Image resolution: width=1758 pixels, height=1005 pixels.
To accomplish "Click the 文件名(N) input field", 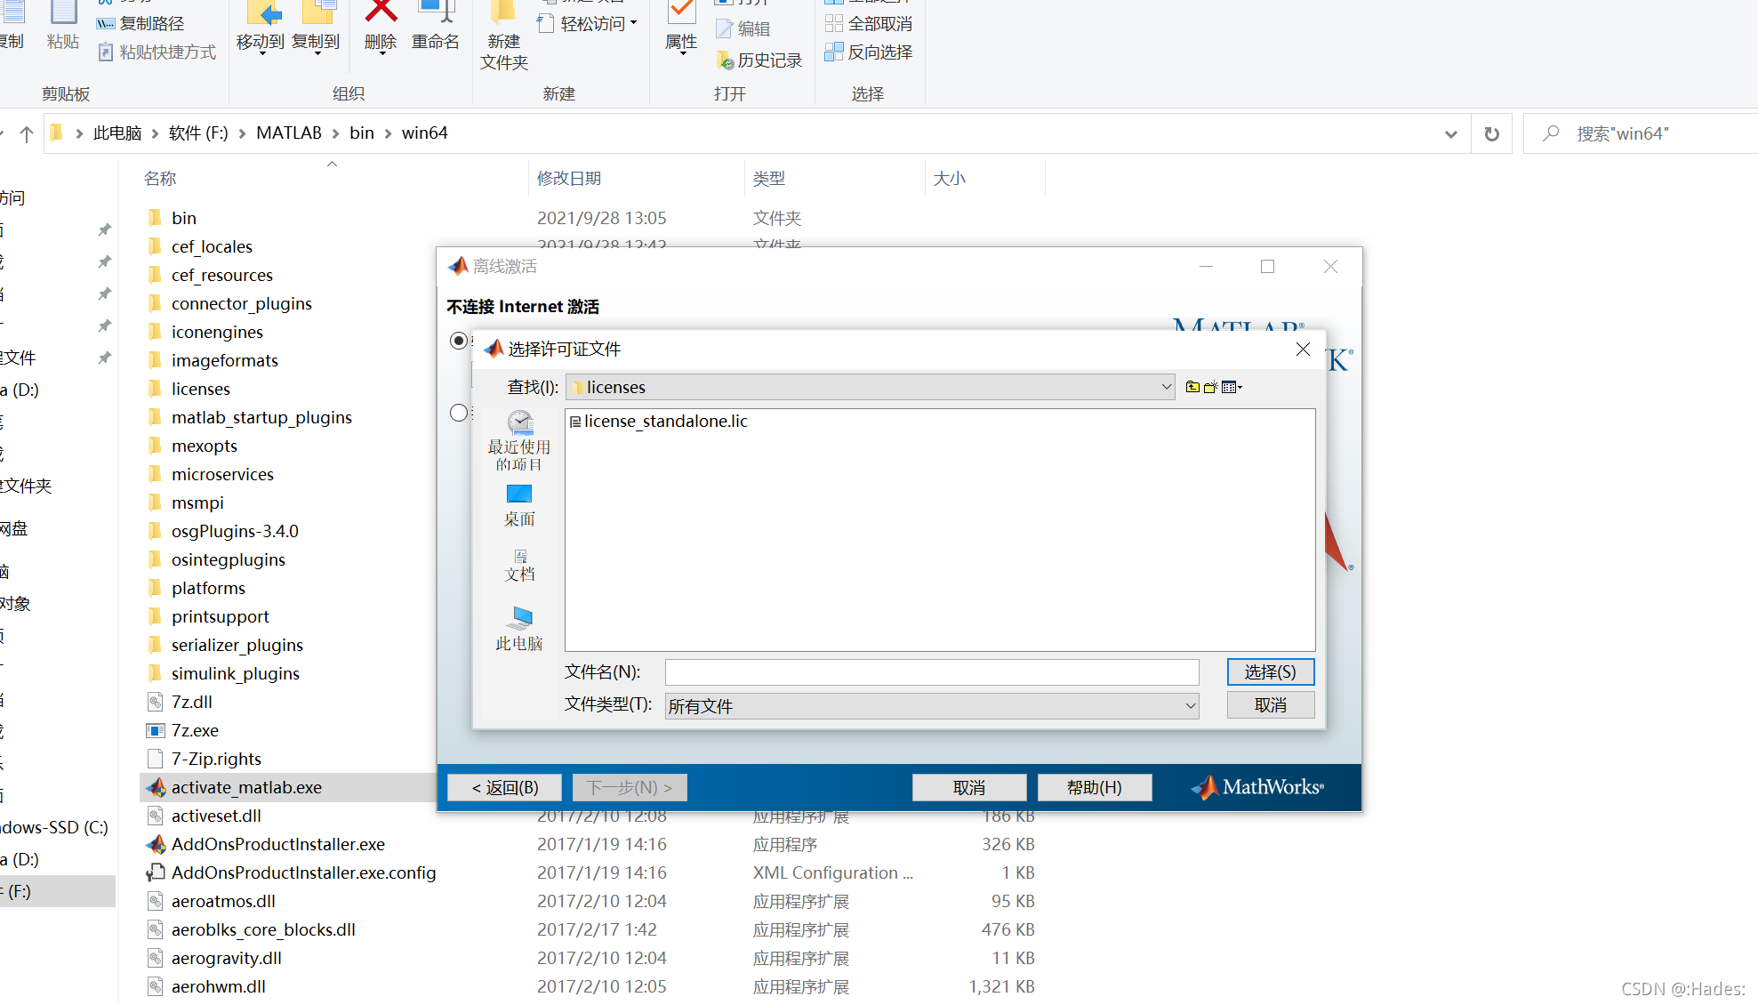I will pyautogui.click(x=931, y=671).
